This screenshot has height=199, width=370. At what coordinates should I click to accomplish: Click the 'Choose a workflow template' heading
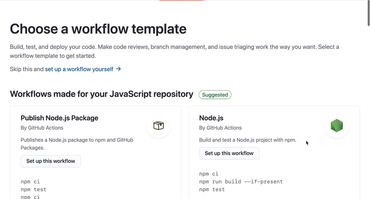click(98, 29)
